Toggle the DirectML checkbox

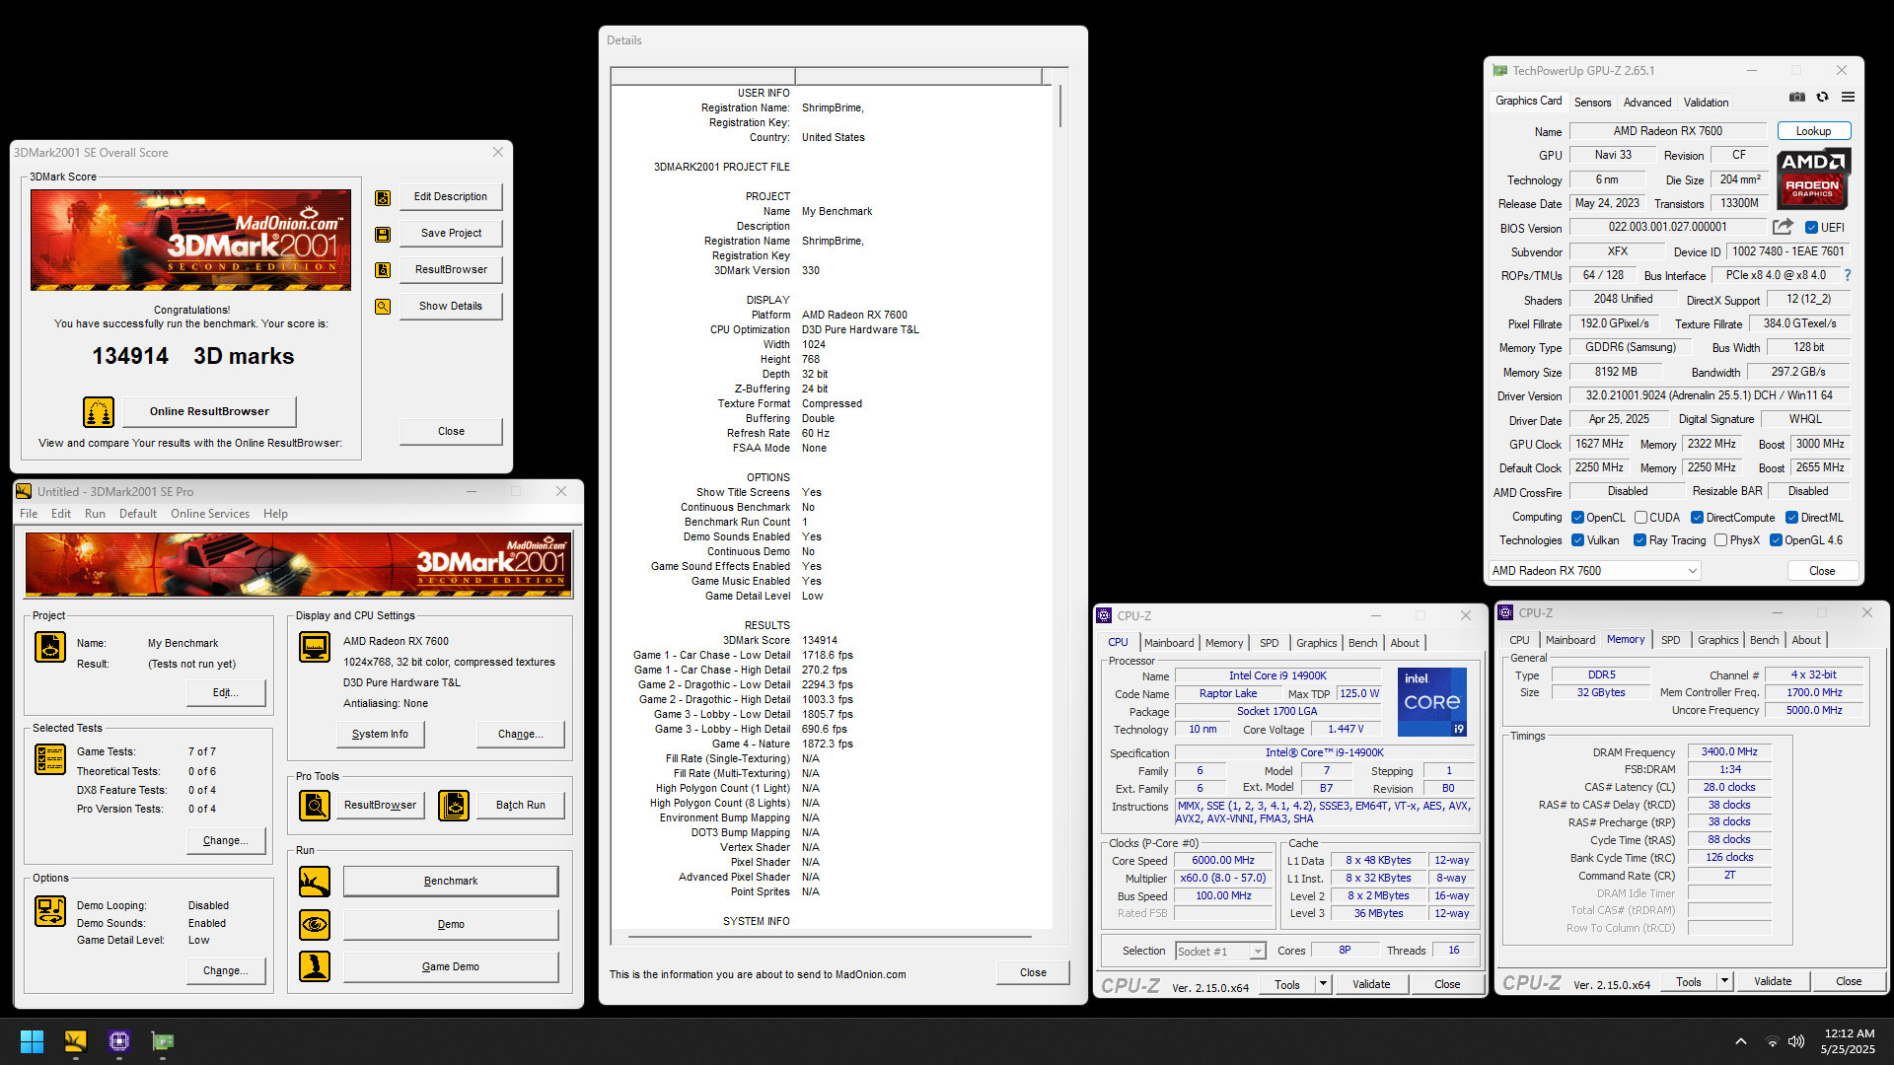[1791, 518]
